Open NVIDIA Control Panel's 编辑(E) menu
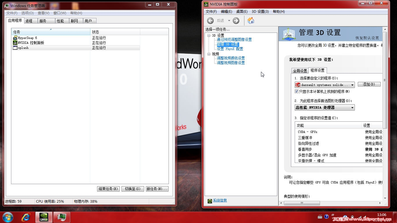Screen dimensions: 397x223 [226, 12]
